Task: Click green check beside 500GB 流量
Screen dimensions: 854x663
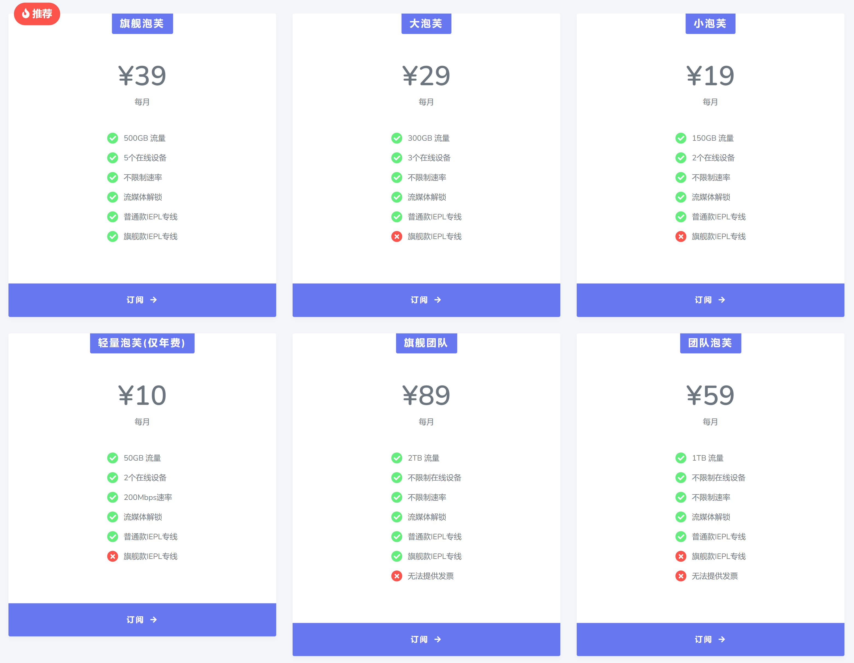Action: (x=113, y=138)
